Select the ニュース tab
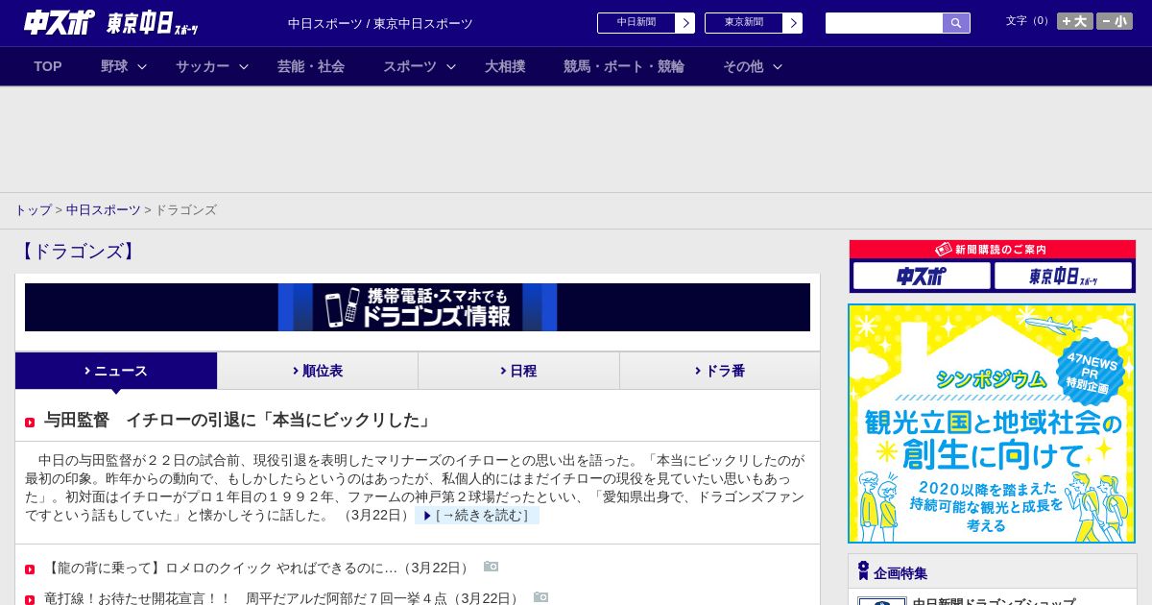1152x605 pixels. [x=116, y=371]
